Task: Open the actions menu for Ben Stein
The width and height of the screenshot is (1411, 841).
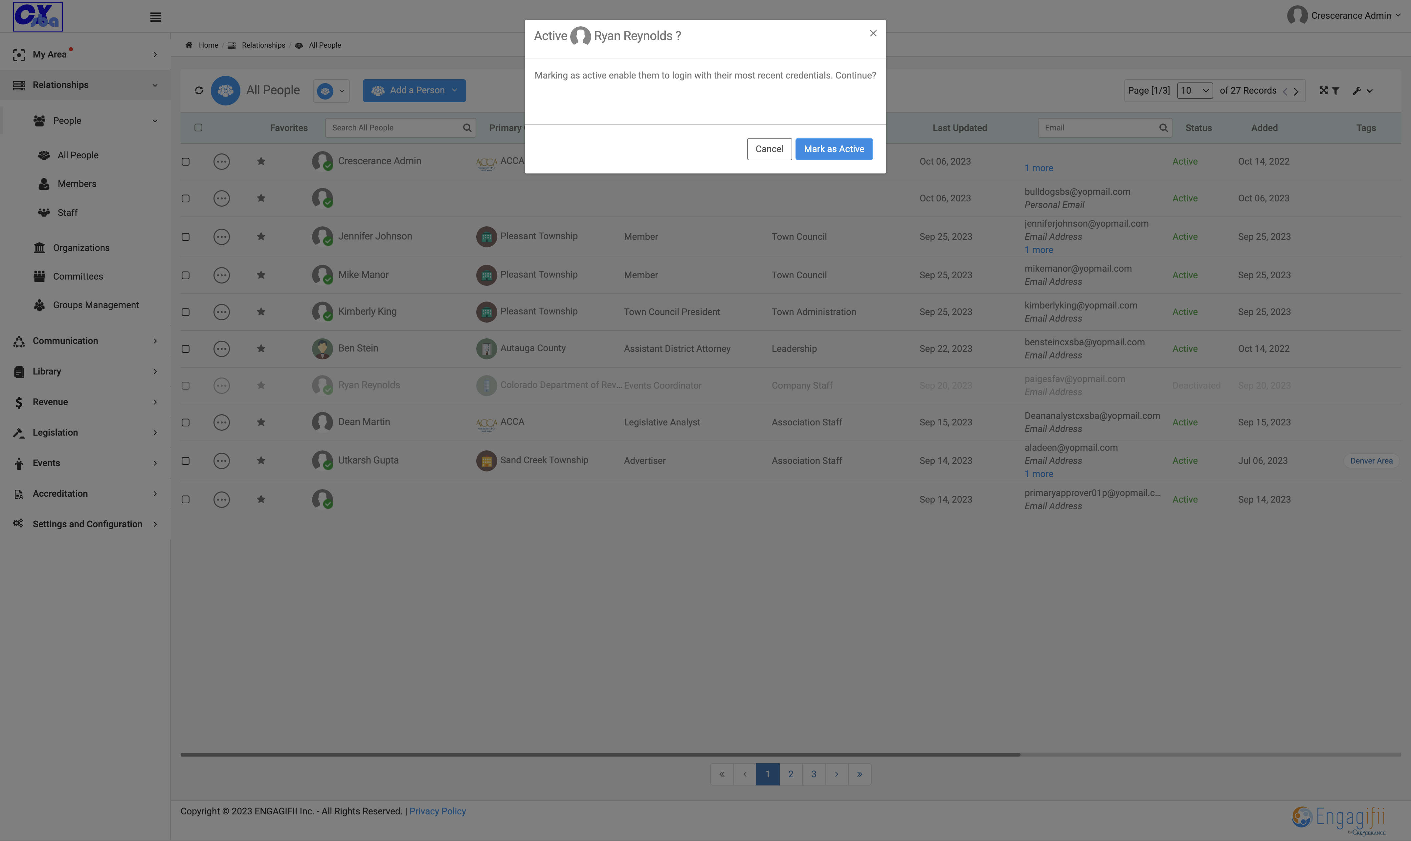Action: 221,349
